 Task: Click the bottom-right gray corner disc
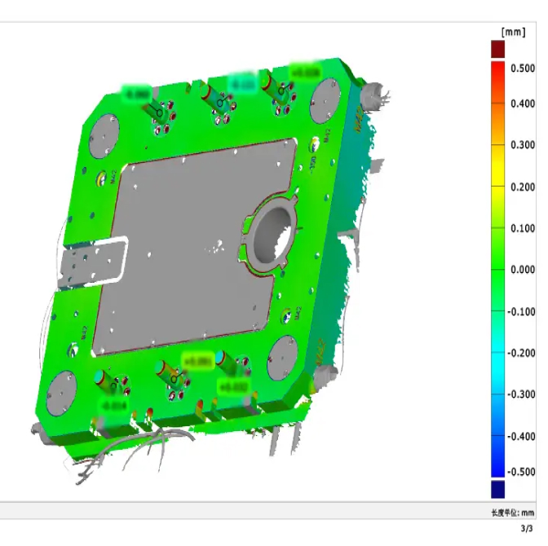coord(286,358)
